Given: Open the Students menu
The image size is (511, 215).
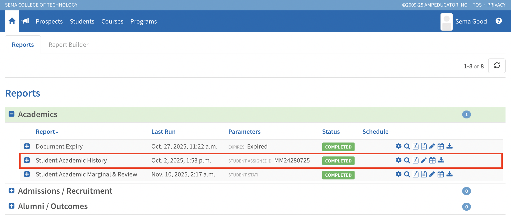Looking at the screenshot, I should (x=82, y=21).
